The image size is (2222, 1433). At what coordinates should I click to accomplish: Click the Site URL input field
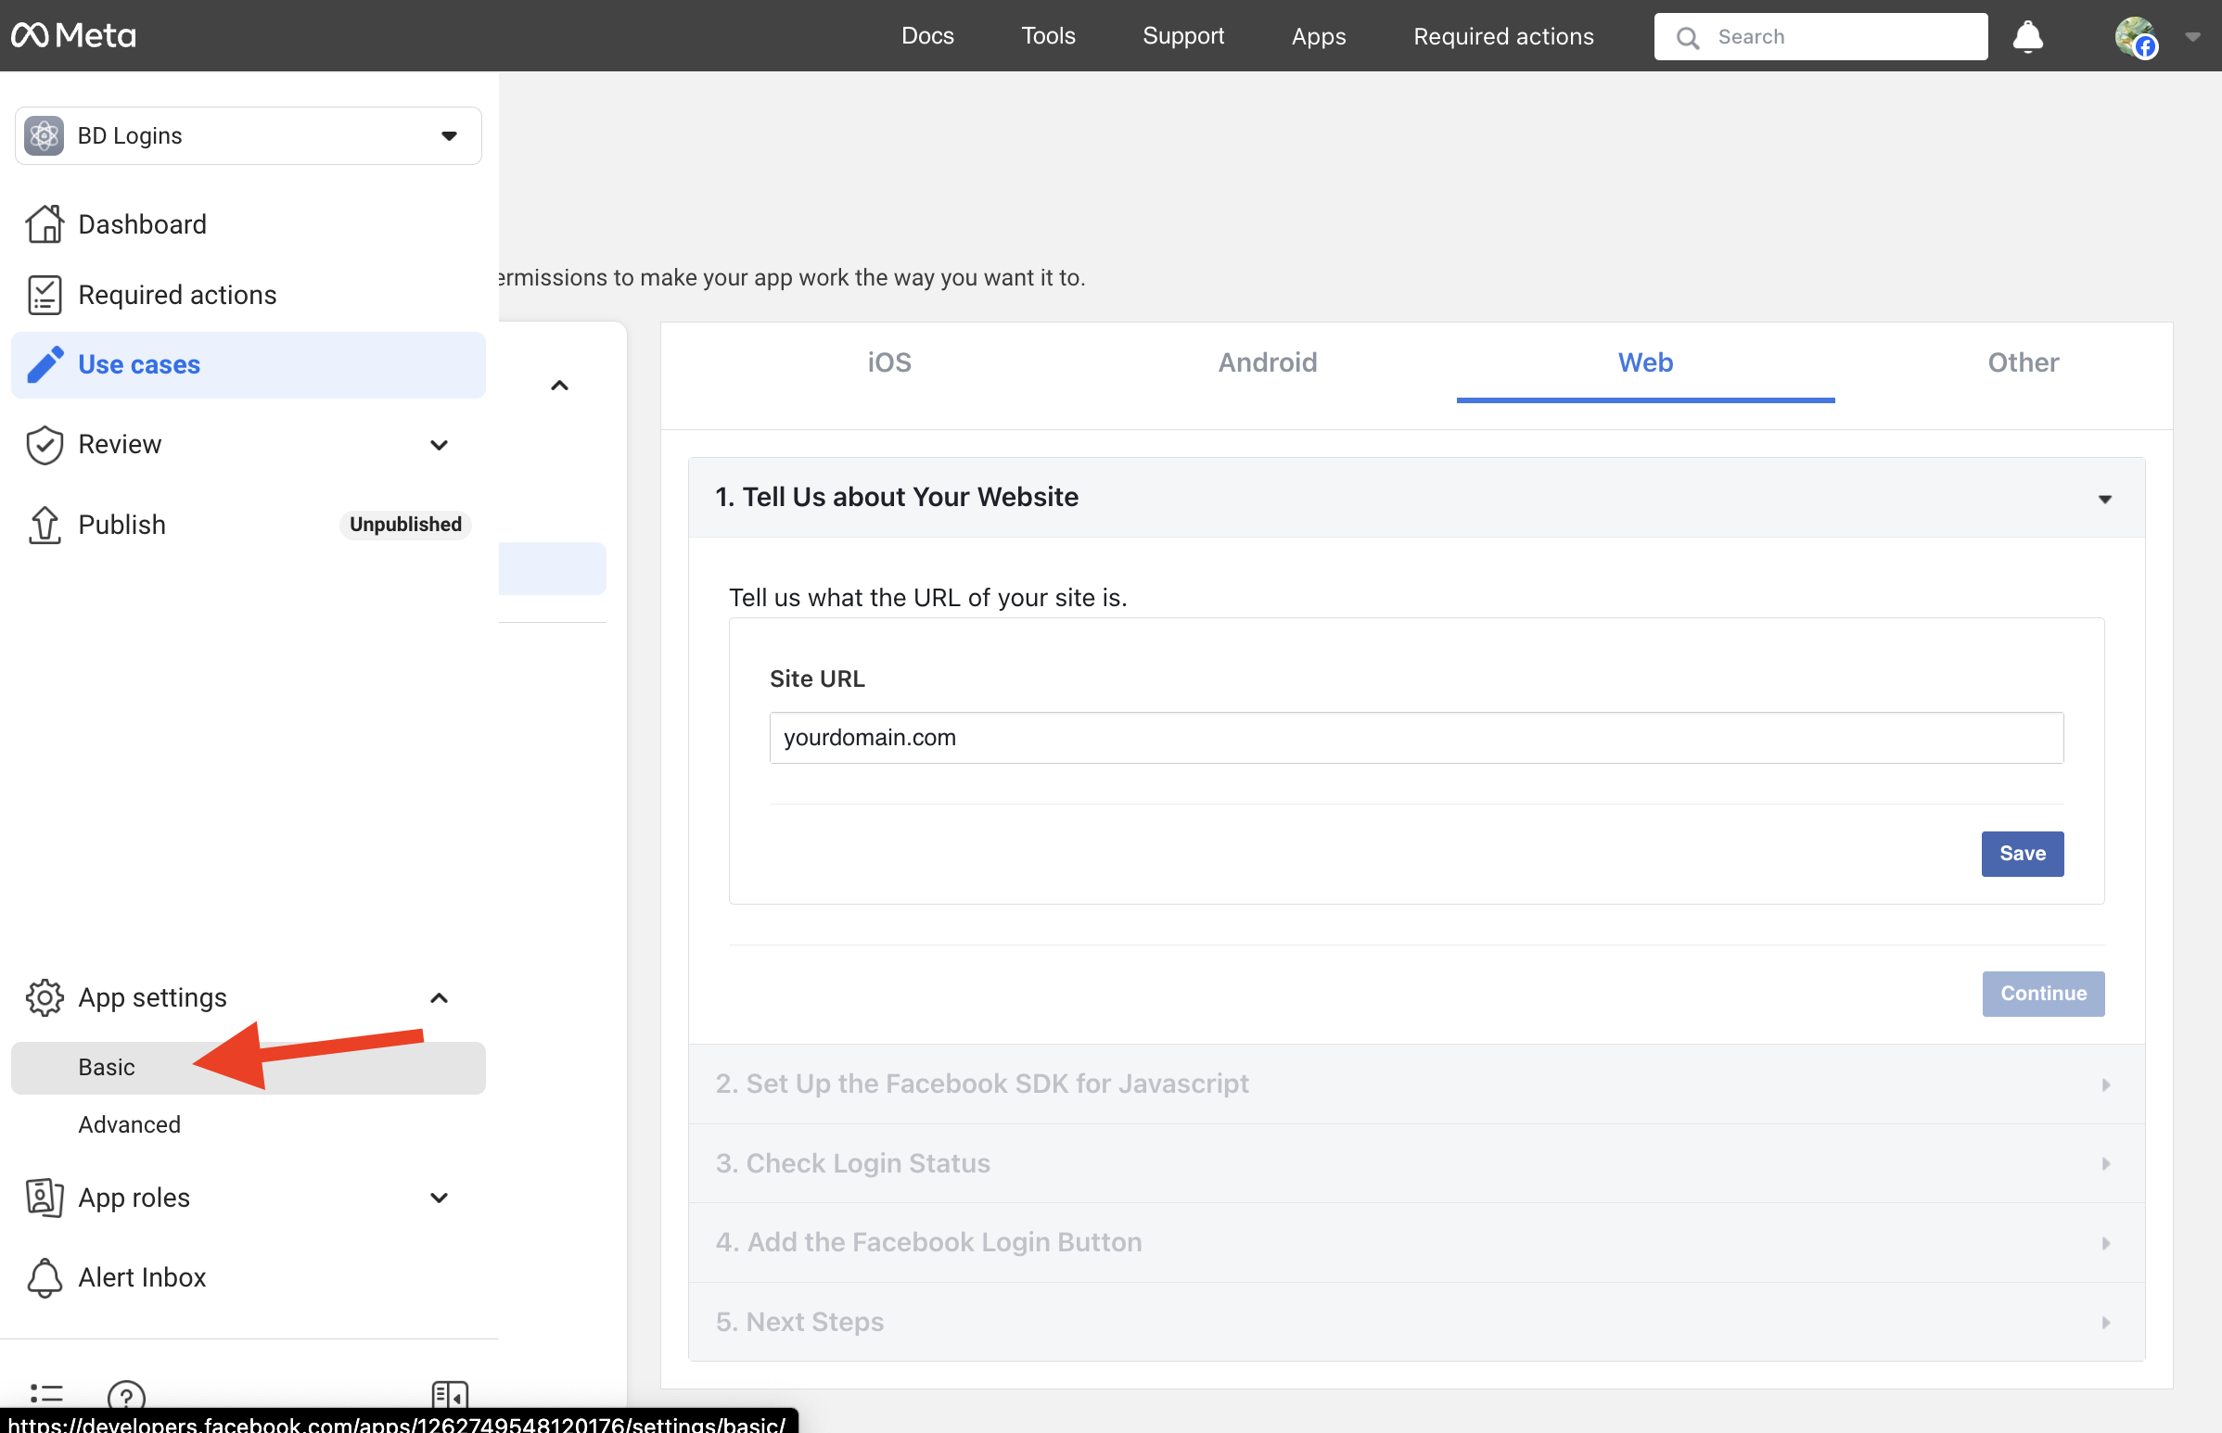[1415, 738]
